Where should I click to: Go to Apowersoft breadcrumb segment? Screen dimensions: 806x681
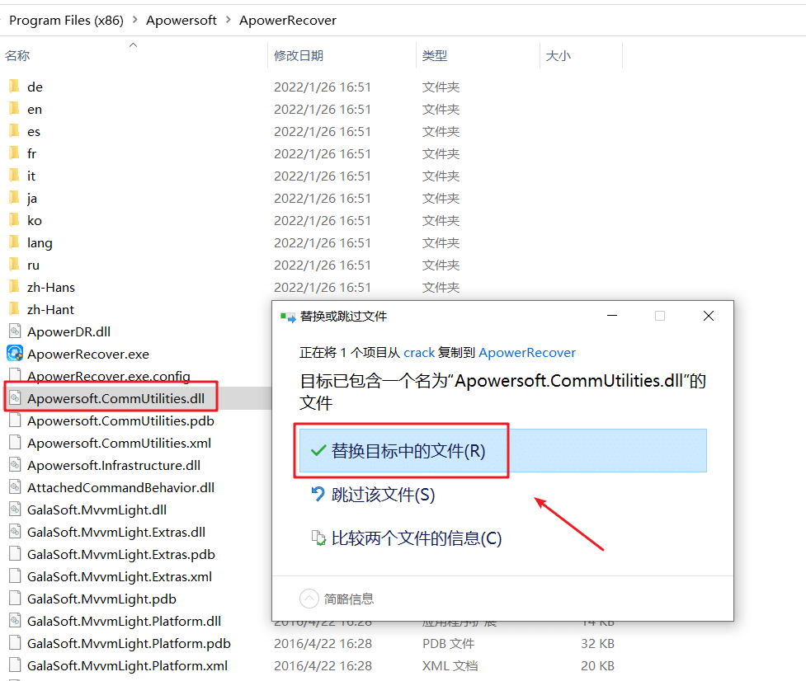[x=181, y=20]
